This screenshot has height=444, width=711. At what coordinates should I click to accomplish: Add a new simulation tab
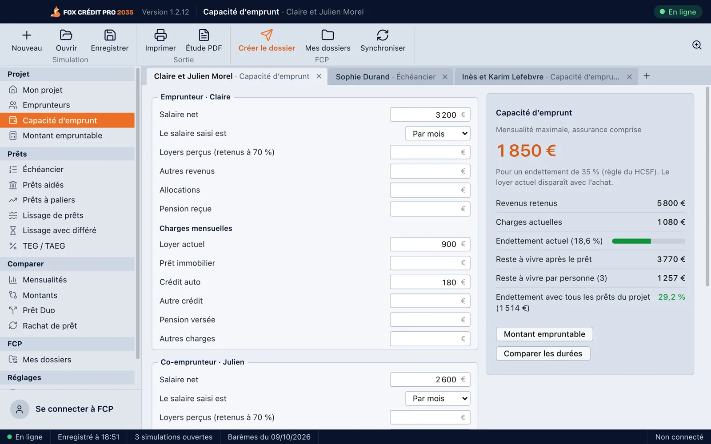[647, 76]
